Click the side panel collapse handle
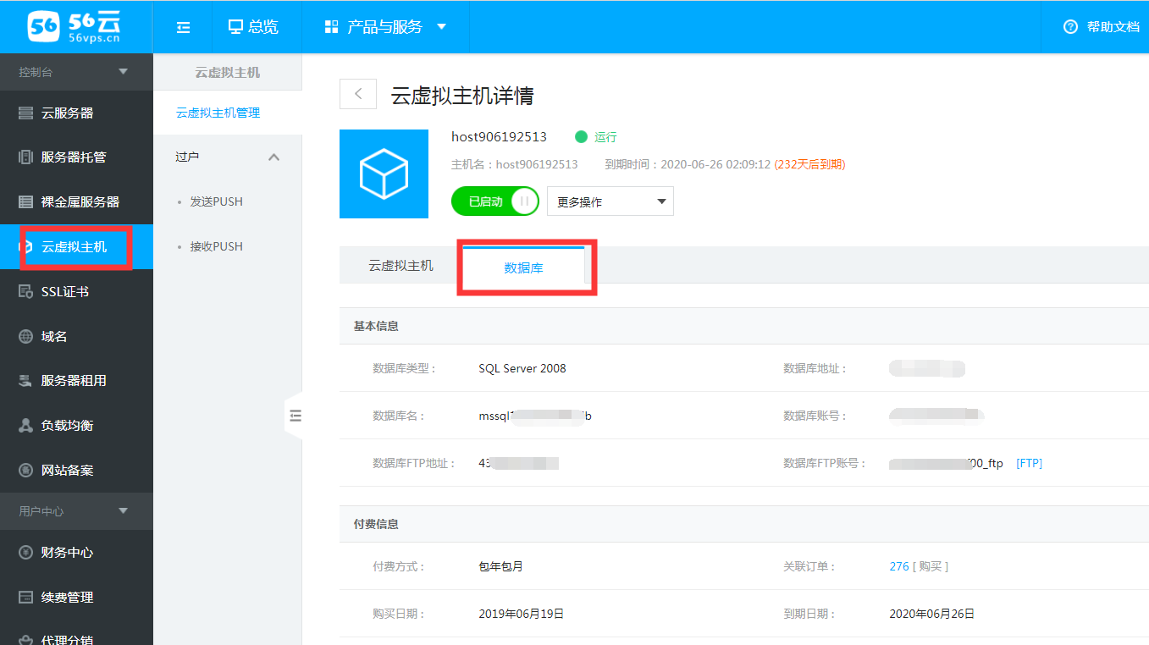Viewport: 1149px width, 645px height. [295, 416]
